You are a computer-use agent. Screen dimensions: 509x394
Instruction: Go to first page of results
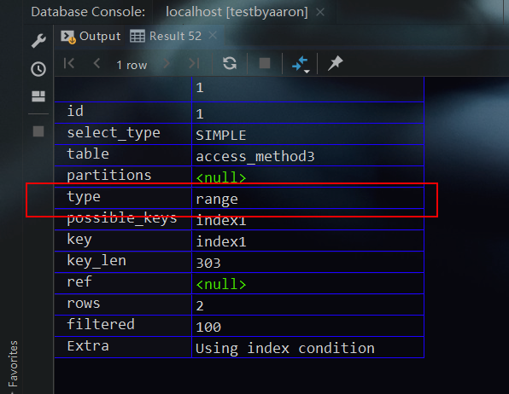point(69,63)
